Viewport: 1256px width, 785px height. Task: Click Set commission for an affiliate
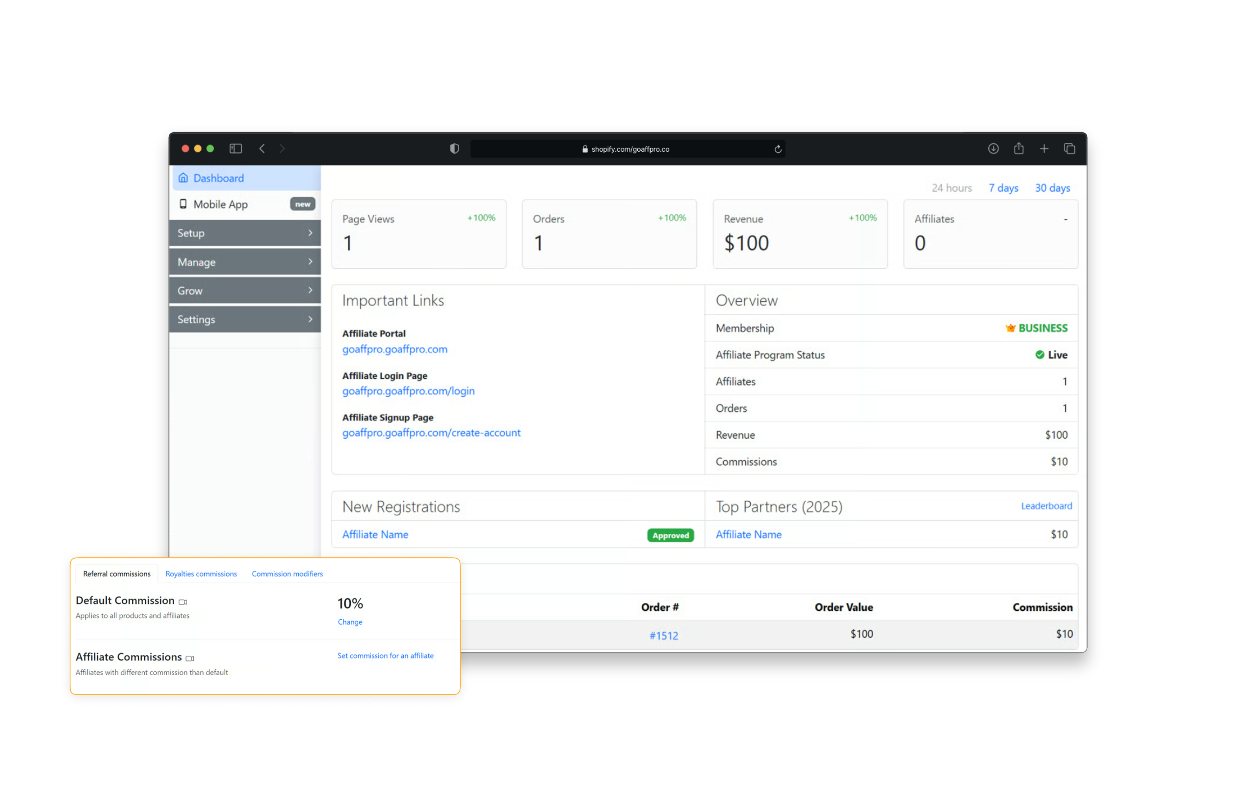tap(385, 656)
